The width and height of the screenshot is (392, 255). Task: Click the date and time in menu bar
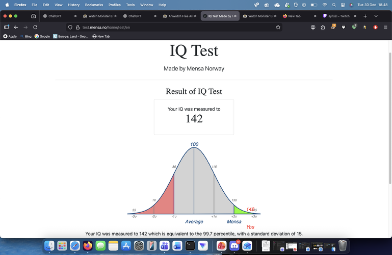pyautogui.click(x=373, y=5)
